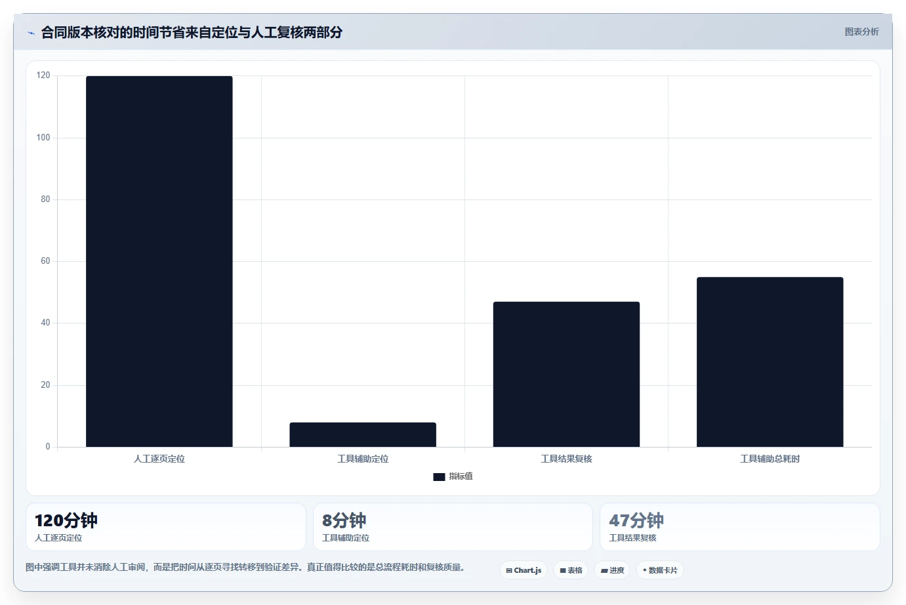Click the 数据卡片 tag chip
Image resolution: width=906 pixels, height=605 pixels.
point(660,570)
